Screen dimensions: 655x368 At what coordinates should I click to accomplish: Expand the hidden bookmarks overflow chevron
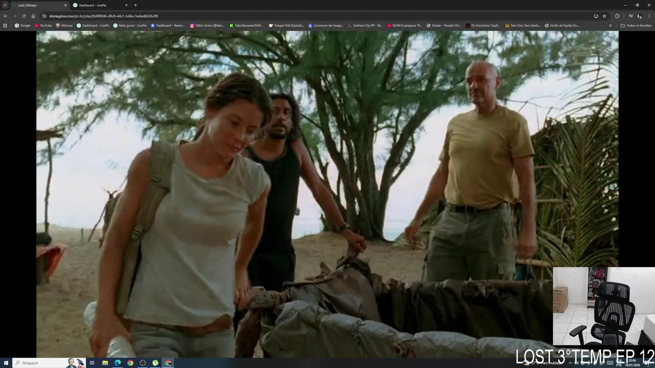click(610, 25)
